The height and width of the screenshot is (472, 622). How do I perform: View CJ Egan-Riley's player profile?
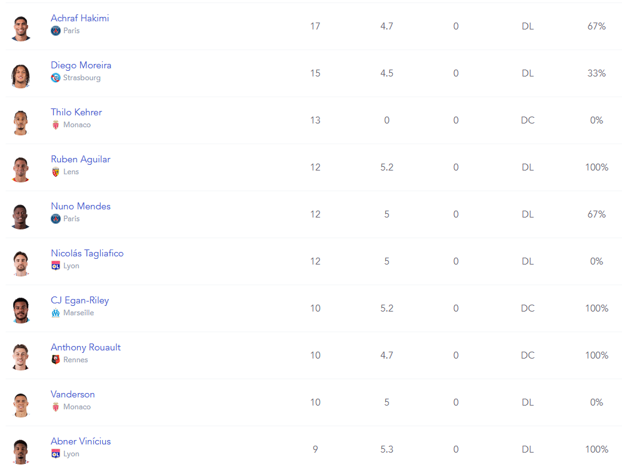pyautogui.click(x=80, y=300)
